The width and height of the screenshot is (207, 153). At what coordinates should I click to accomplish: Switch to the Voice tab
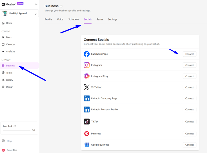(x=60, y=19)
